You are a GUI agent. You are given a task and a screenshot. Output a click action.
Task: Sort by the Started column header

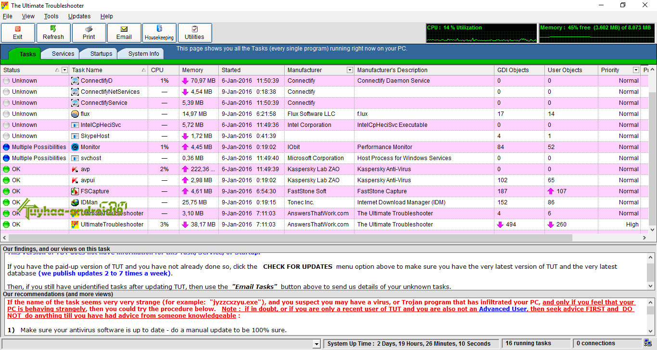tap(252, 70)
